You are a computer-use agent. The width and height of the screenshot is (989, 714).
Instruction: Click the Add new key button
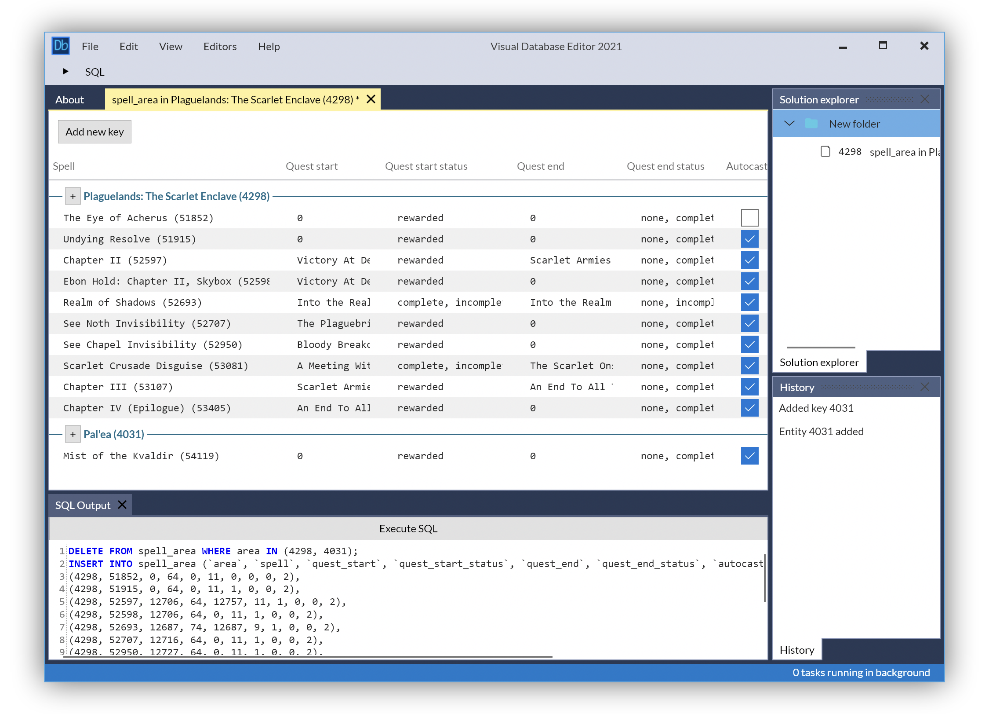click(95, 132)
